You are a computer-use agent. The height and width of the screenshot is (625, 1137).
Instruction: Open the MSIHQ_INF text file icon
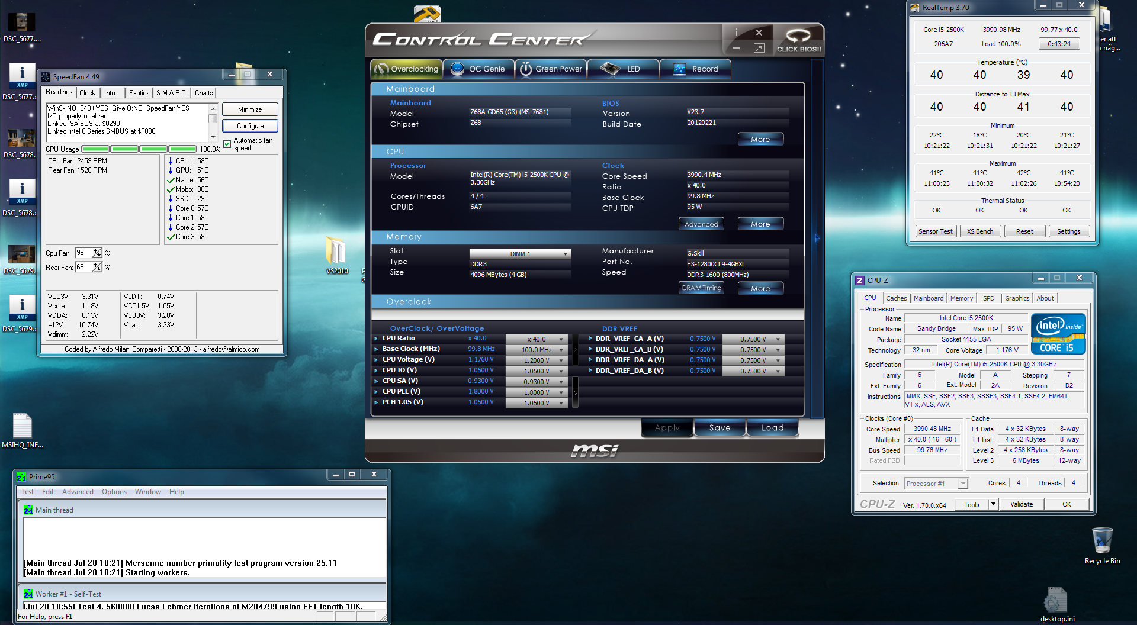(x=22, y=425)
